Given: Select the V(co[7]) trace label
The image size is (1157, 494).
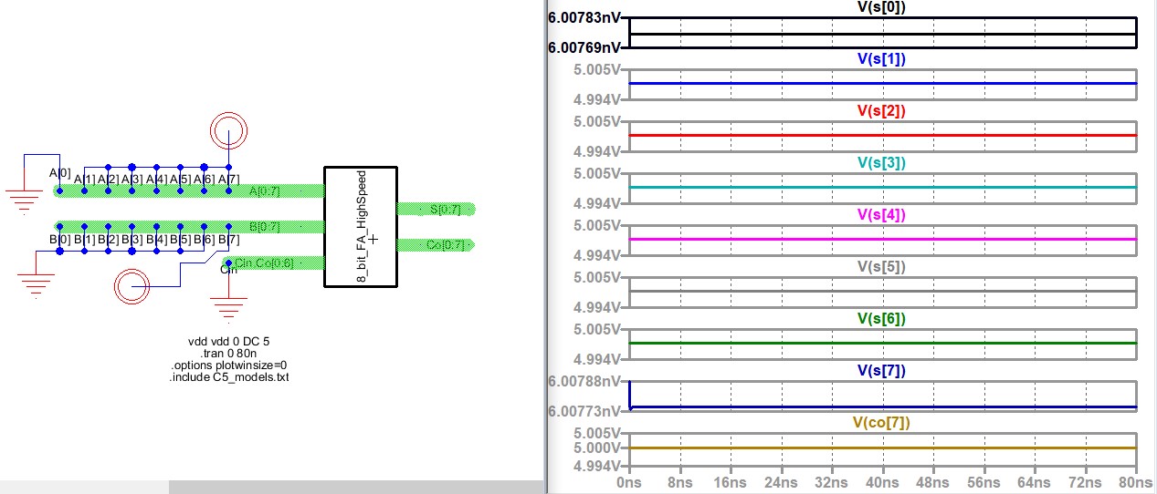Looking at the screenshot, I should pos(880,423).
